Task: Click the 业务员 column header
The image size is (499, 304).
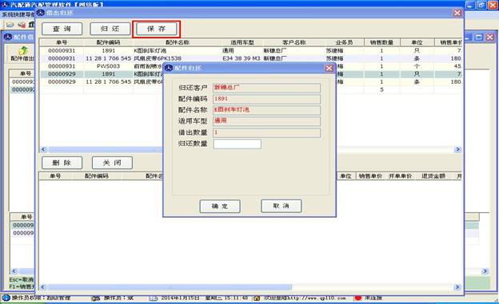Action: (x=345, y=42)
